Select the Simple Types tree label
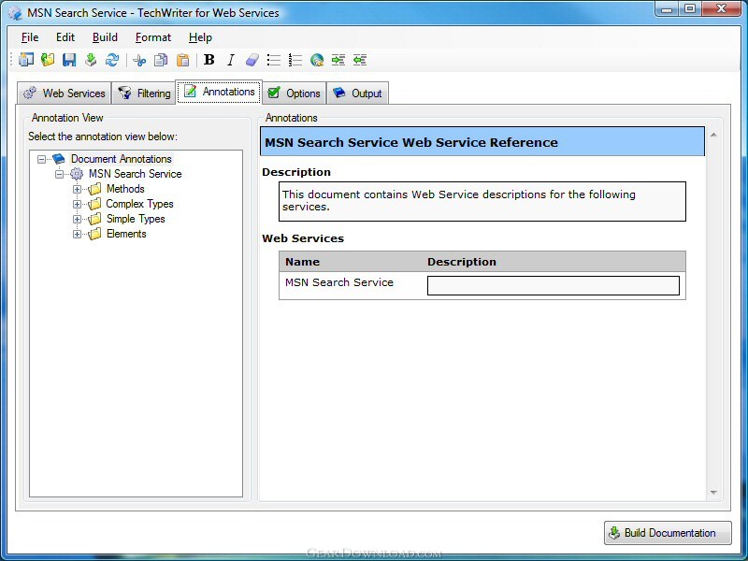 pos(136,219)
